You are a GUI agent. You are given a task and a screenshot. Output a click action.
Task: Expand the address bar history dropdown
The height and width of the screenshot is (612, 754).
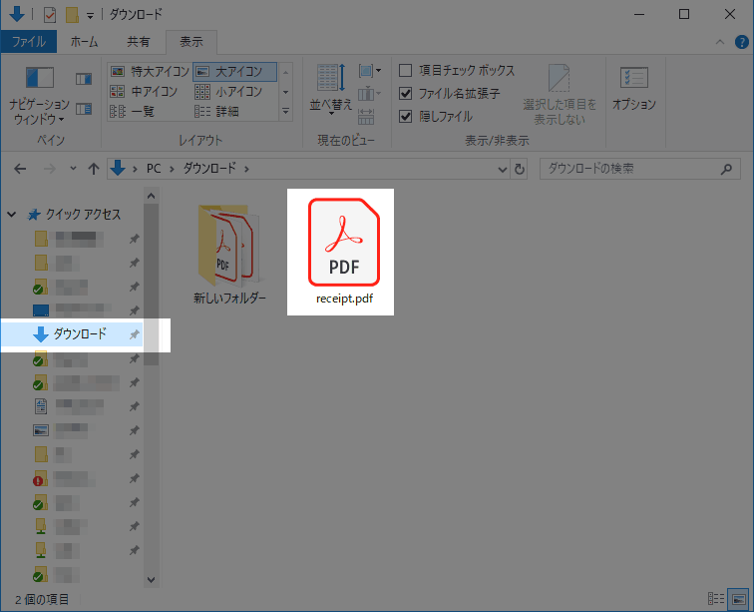[x=503, y=169]
